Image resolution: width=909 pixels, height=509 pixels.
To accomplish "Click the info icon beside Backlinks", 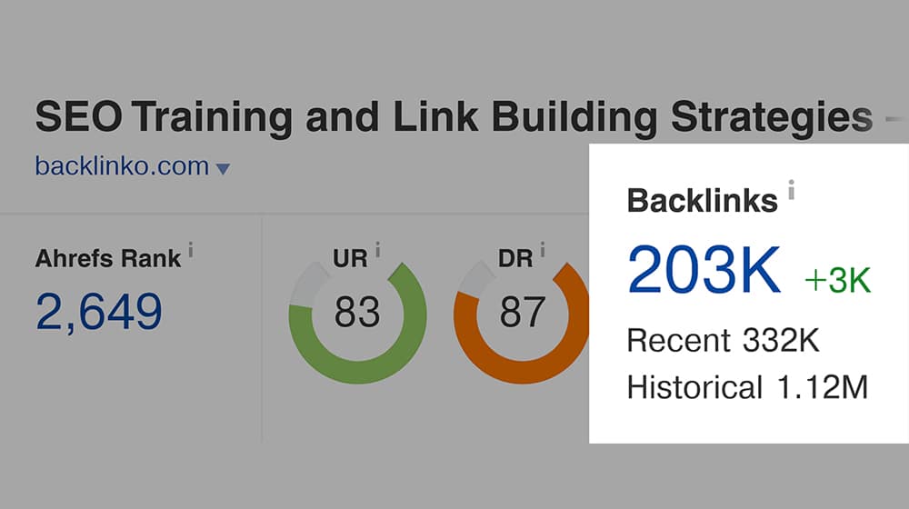I will click(x=792, y=190).
